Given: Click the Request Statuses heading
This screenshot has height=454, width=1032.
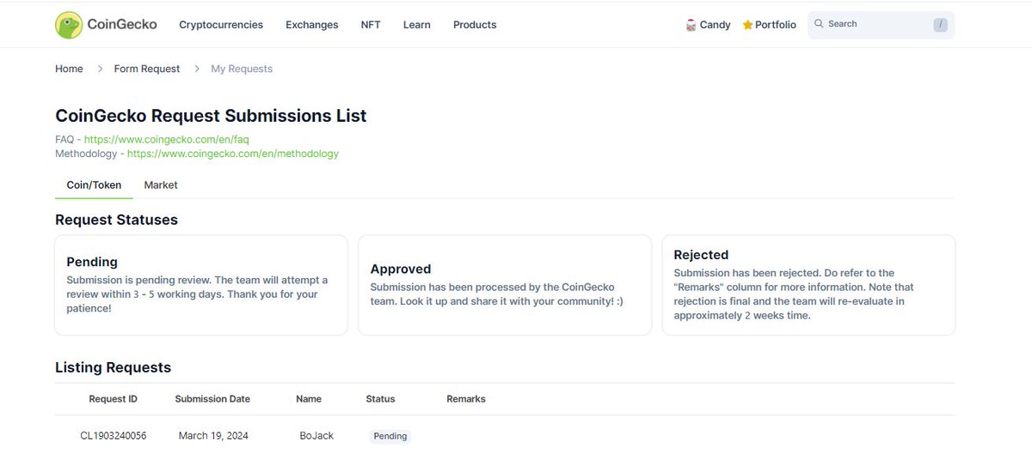Looking at the screenshot, I should tap(116, 220).
